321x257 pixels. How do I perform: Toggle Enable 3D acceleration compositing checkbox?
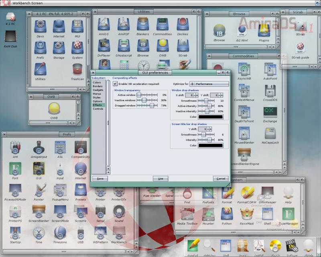[x=116, y=84]
